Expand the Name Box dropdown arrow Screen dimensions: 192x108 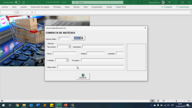(x=13, y=12)
